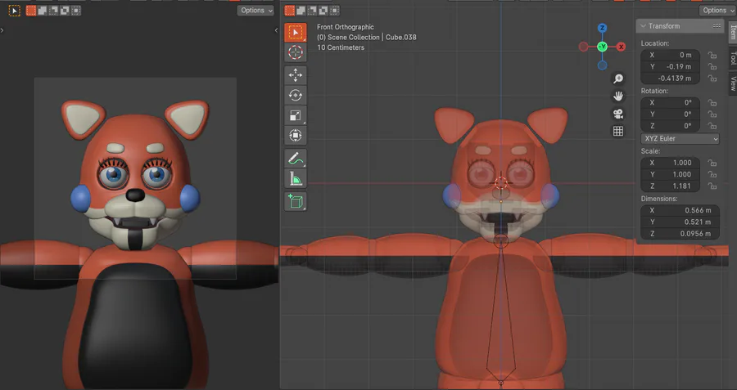Viewport: 737px width, 390px height.
Task: Choose Subtract selection mode in right viewport header
Action: pyautogui.click(x=312, y=11)
